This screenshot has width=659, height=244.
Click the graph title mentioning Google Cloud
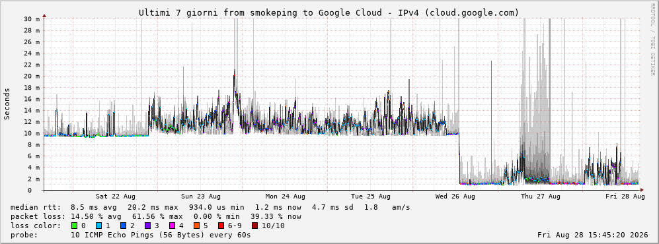pyautogui.click(x=329, y=13)
